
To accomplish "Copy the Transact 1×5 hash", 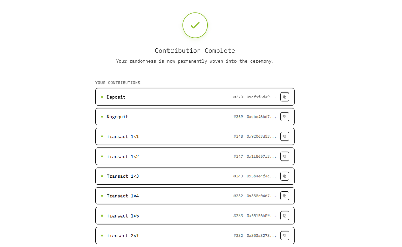I will point(285,215).
